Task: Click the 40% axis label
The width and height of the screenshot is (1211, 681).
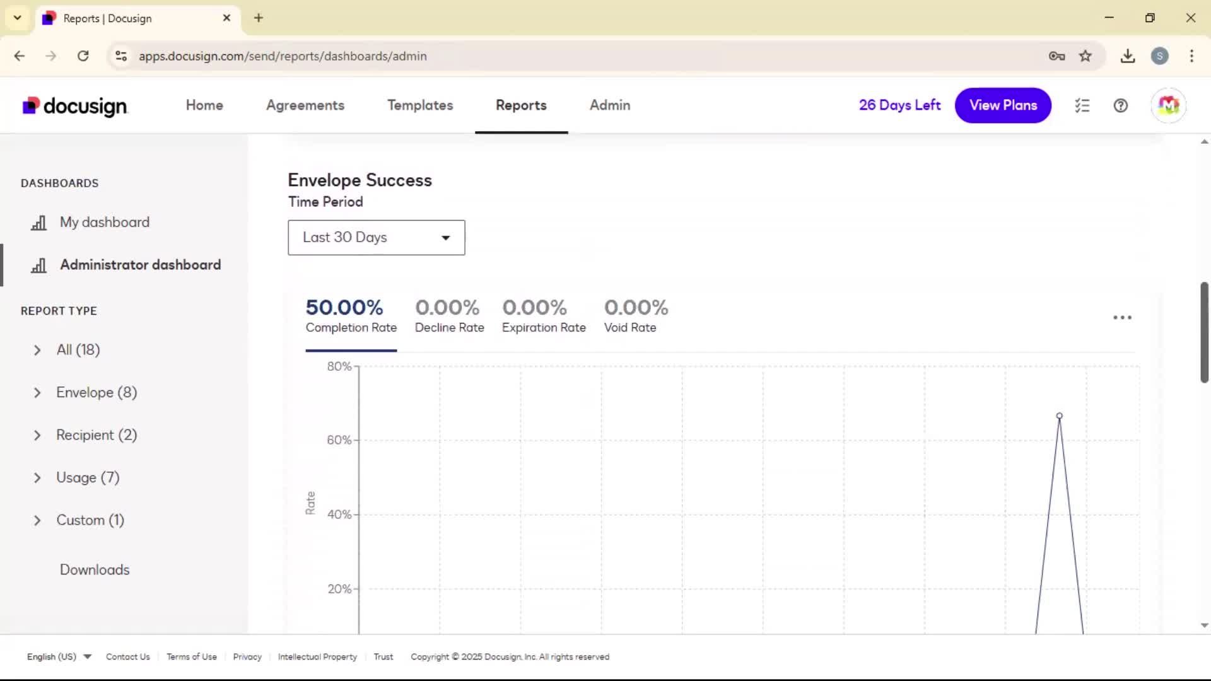Action: [x=339, y=515]
